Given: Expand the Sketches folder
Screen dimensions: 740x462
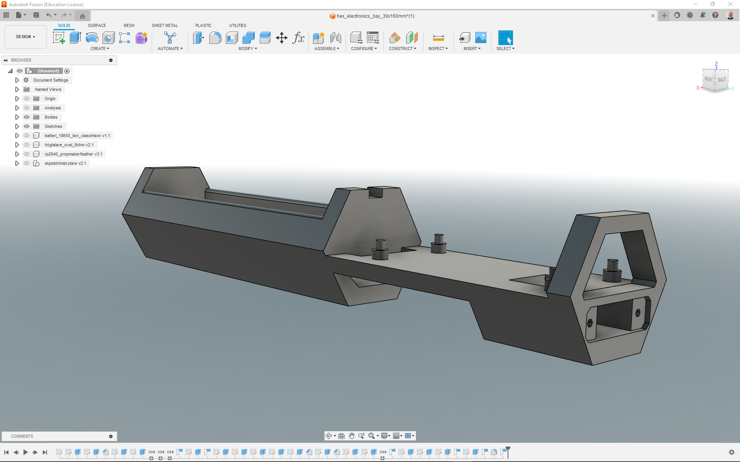Looking at the screenshot, I should (x=17, y=126).
